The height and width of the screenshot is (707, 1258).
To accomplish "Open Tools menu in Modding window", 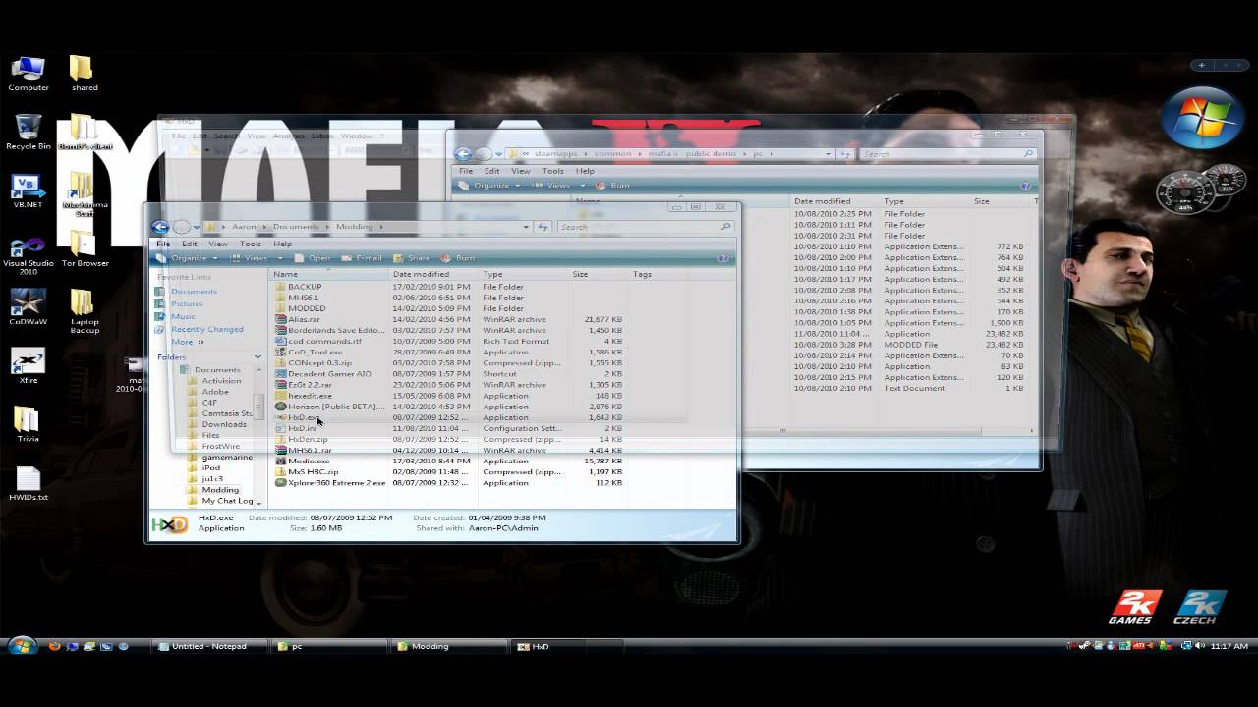I will tap(251, 244).
